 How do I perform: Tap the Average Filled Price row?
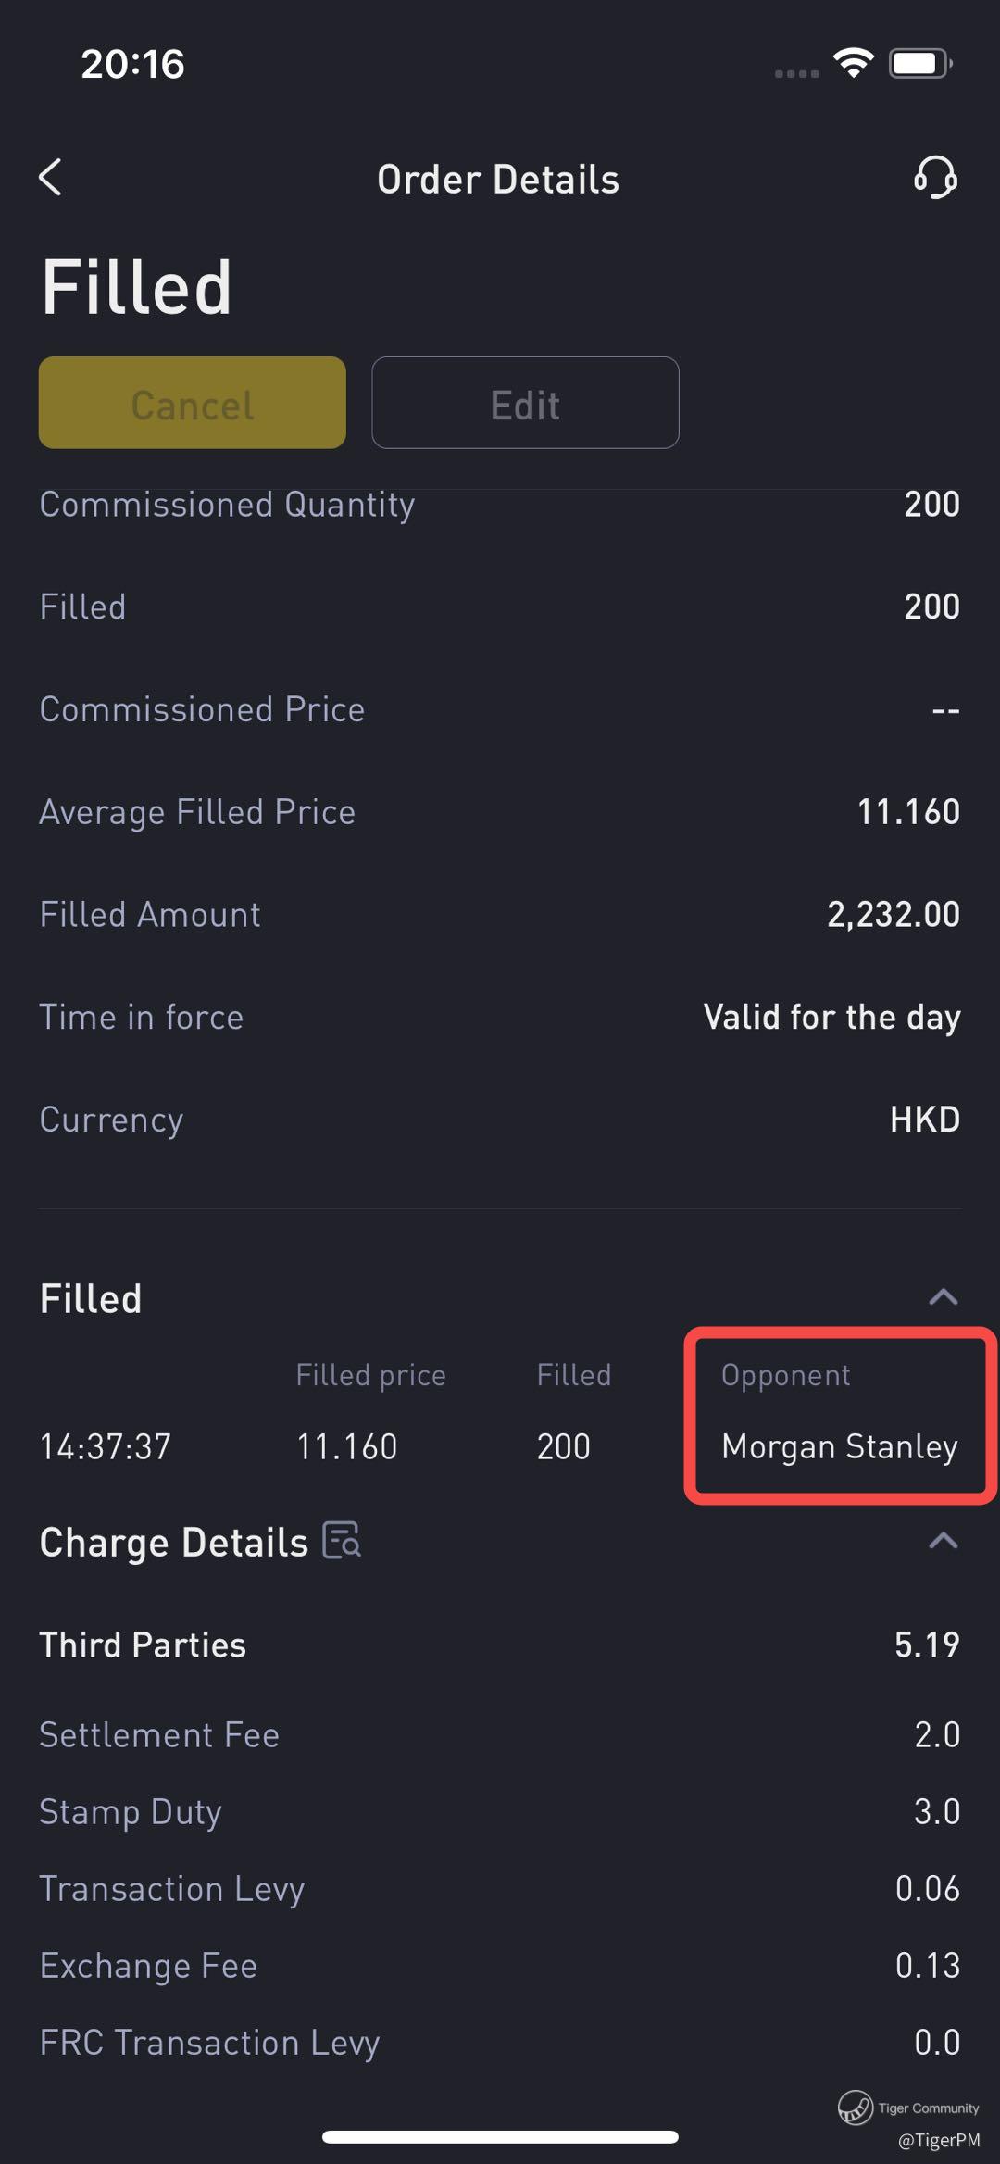[x=500, y=812]
